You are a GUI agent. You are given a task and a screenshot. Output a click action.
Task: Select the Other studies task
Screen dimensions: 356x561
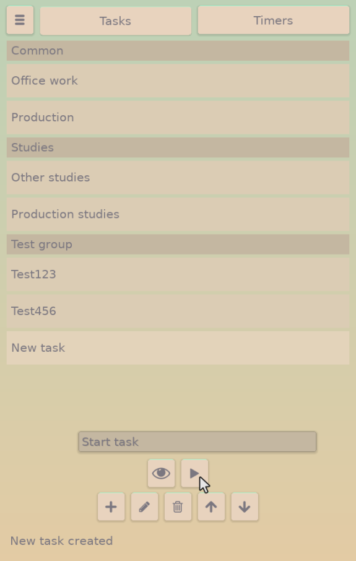[178, 178]
